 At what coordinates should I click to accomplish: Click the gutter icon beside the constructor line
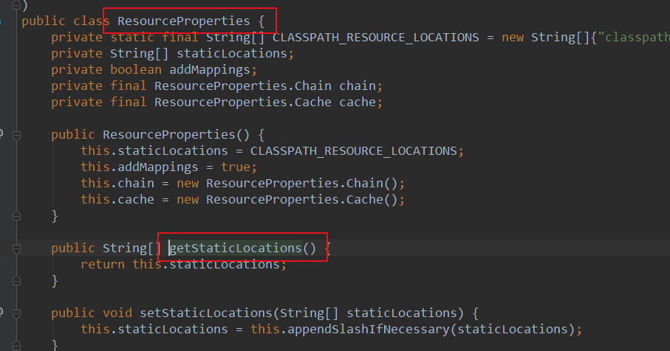[x=1, y=134]
